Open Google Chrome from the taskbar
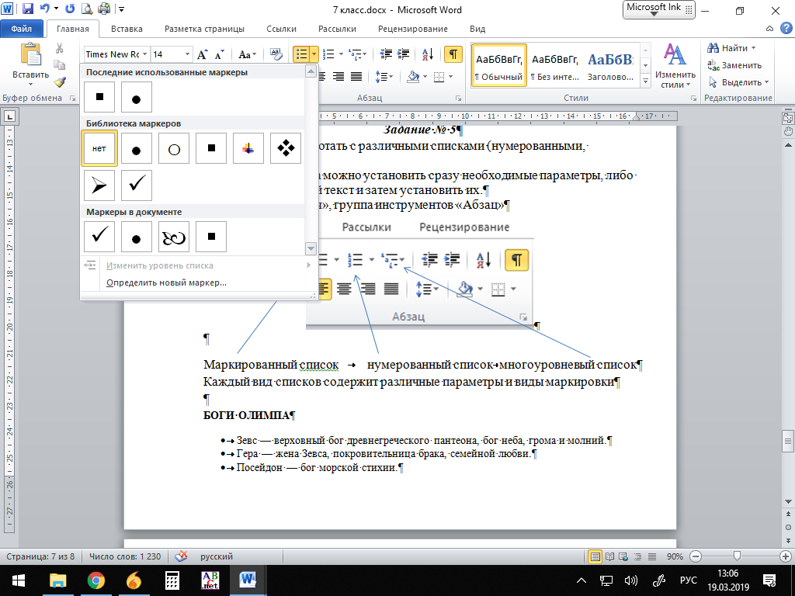The image size is (795, 596). (x=96, y=580)
